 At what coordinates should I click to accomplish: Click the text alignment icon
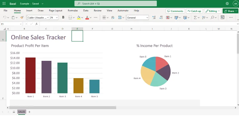(104, 18)
